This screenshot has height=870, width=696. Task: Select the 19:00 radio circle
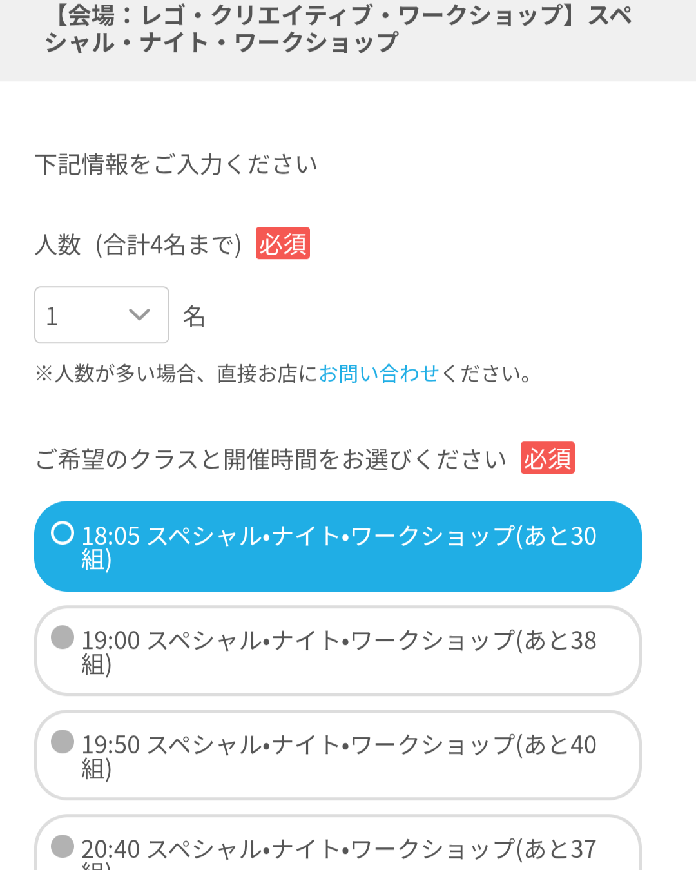[63, 637]
